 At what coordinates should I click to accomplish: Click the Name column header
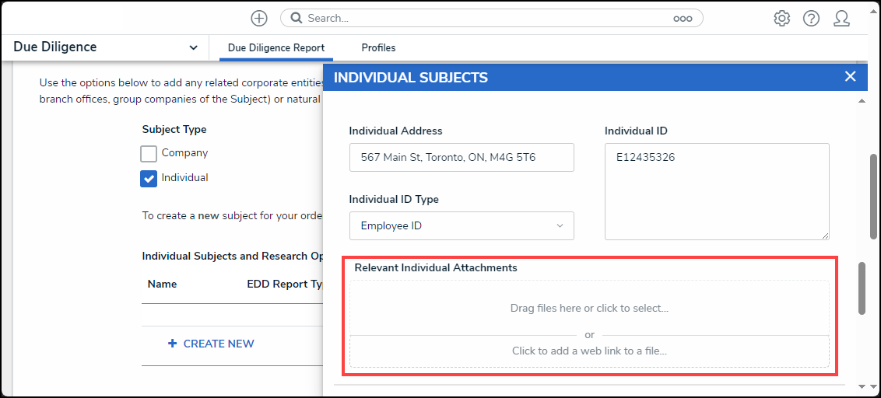click(162, 284)
